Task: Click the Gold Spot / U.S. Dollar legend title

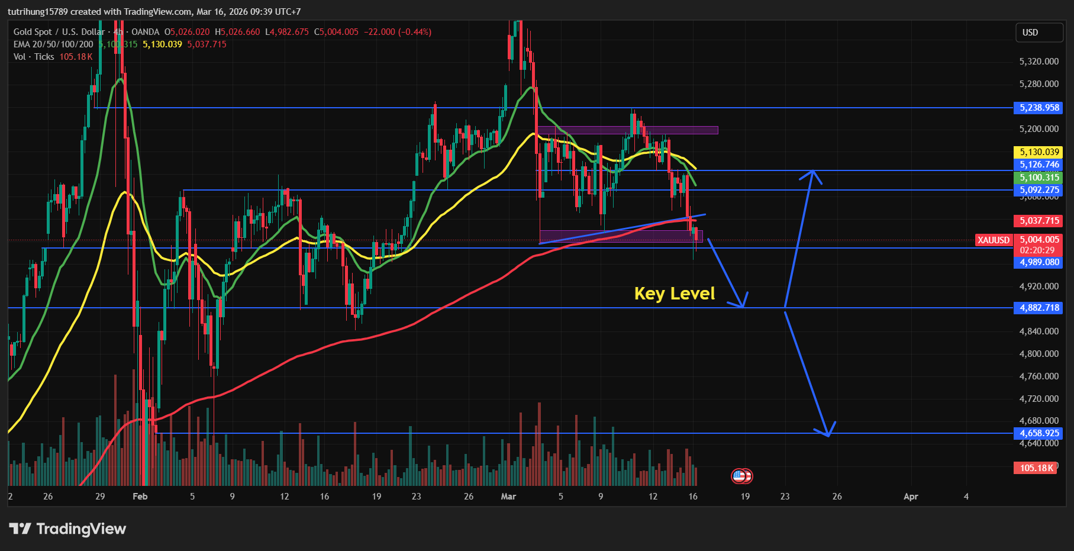Action: [59, 32]
